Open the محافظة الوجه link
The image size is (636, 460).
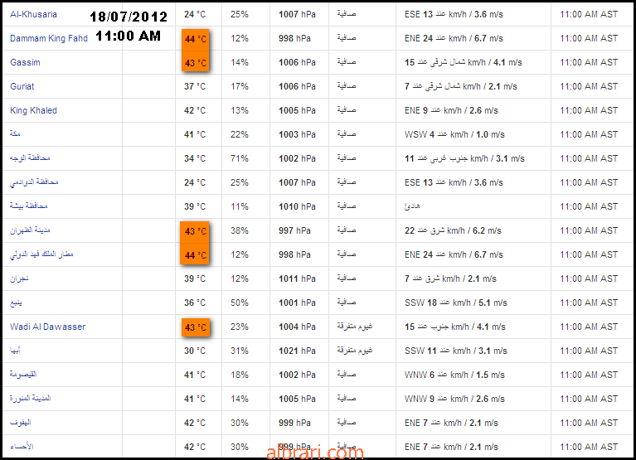[x=30, y=157]
